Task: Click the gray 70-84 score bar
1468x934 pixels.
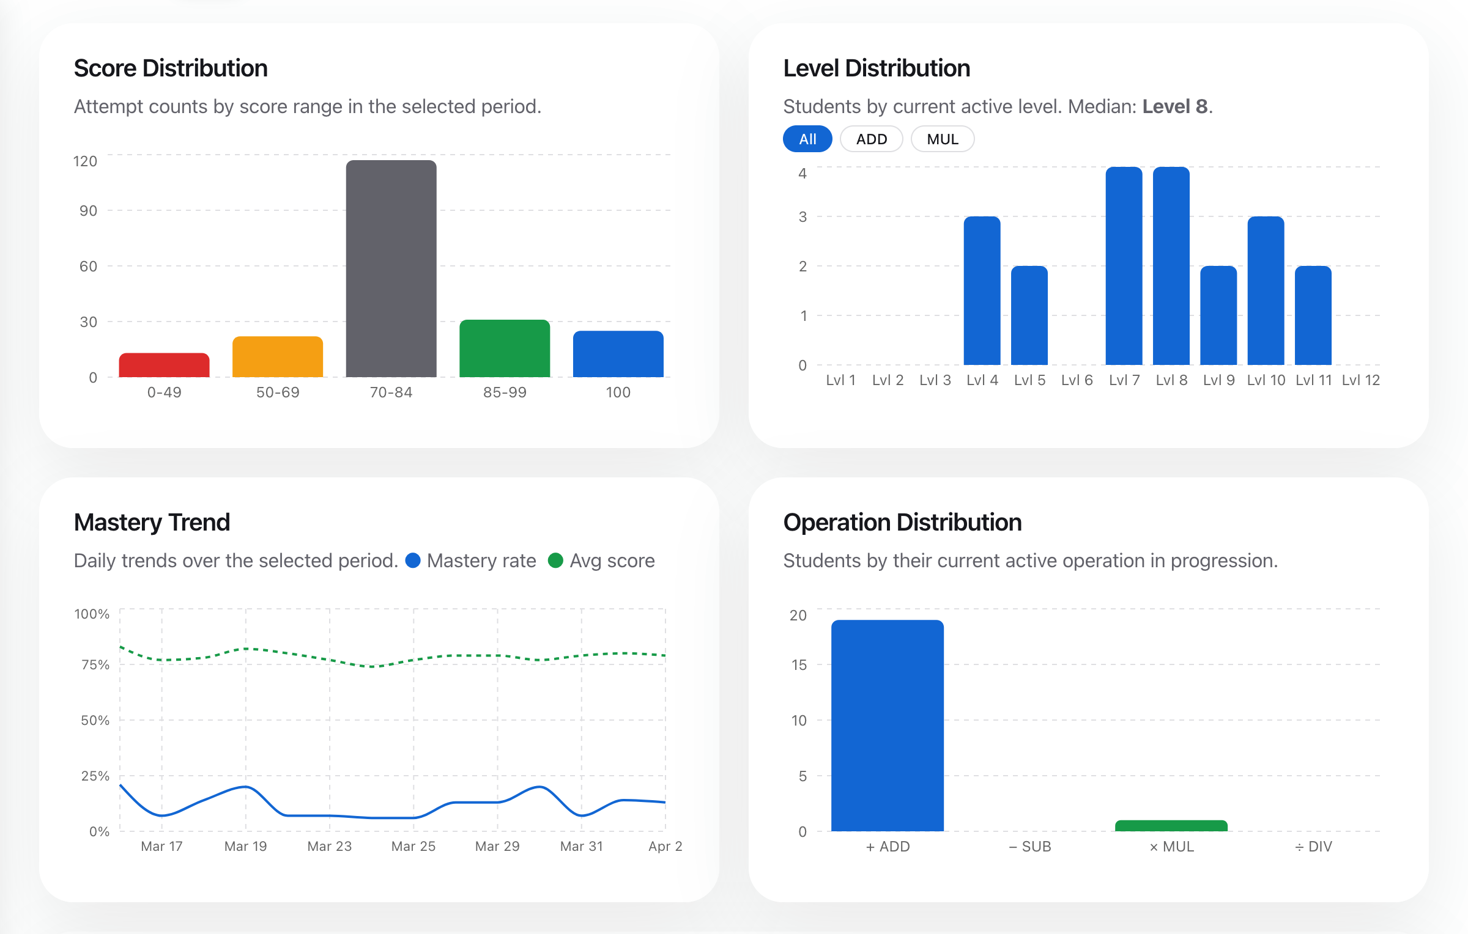Action: pyautogui.click(x=391, y=269)
